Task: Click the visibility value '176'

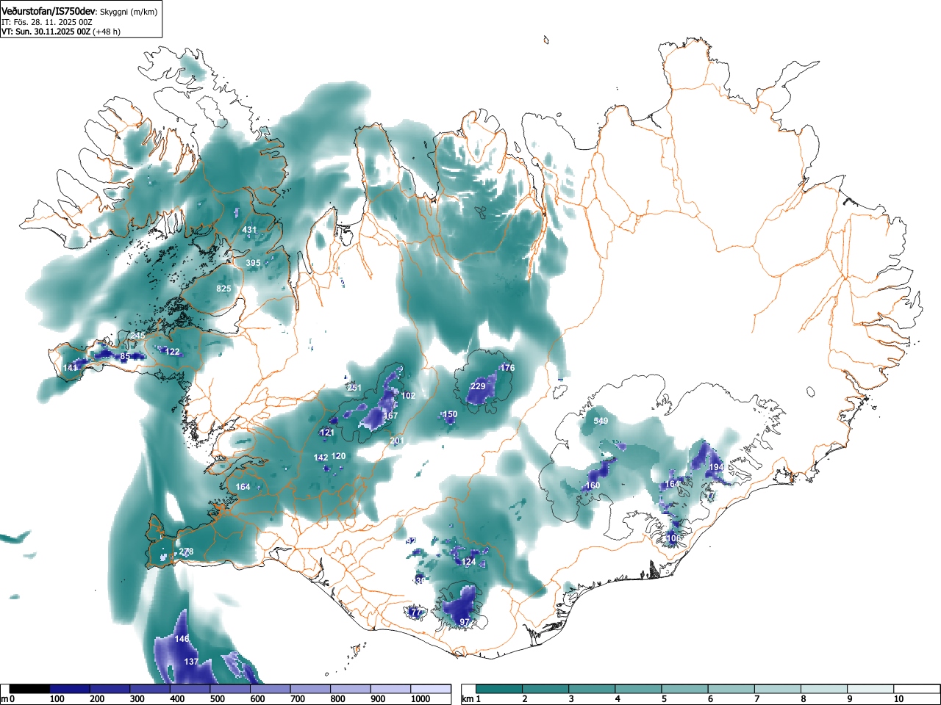Action: pos(507,368)
